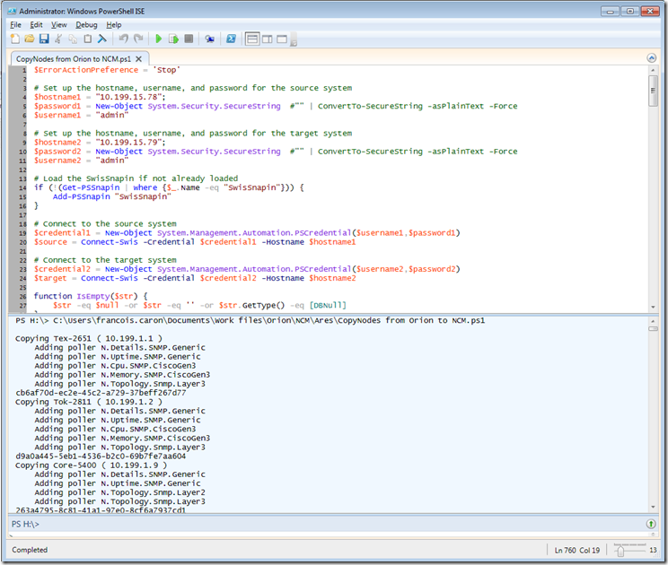
Task: Click line number 13 in the gutter
Action: 22,178
